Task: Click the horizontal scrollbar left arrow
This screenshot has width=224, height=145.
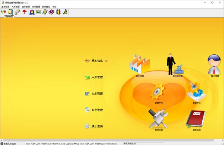Action: coord(1,140)
